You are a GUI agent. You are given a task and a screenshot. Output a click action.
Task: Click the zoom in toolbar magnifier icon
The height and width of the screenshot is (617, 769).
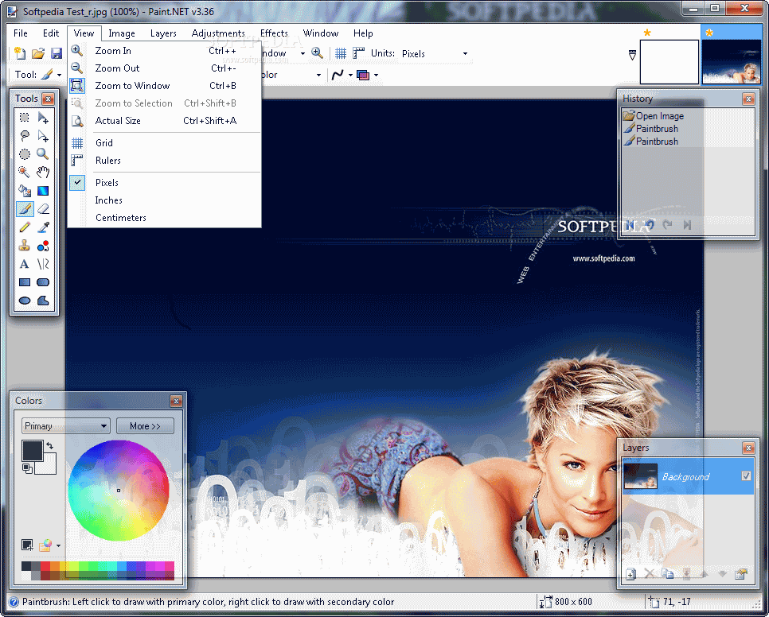318,53
